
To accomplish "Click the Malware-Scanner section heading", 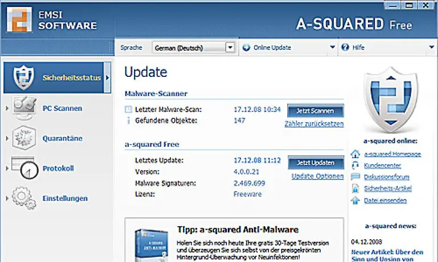I will tap(156, 93).
